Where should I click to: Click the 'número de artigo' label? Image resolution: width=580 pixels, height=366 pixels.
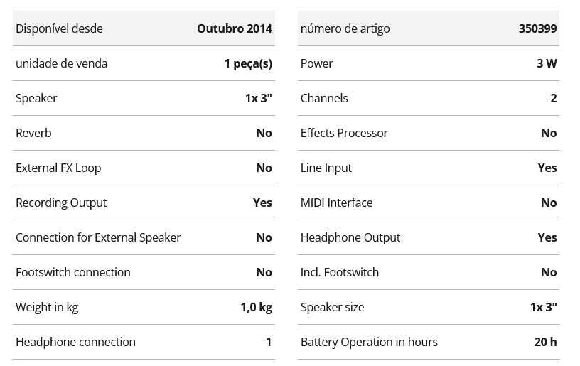coord(345,28)
